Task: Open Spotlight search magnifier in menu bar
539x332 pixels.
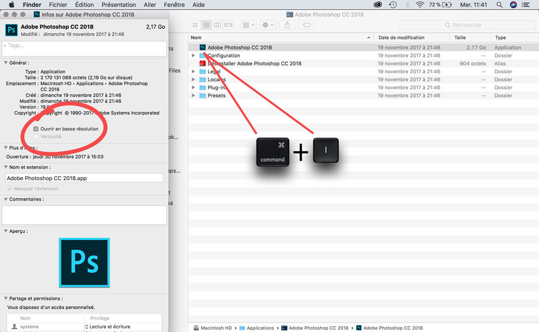Action: click(x=500, y=5)
